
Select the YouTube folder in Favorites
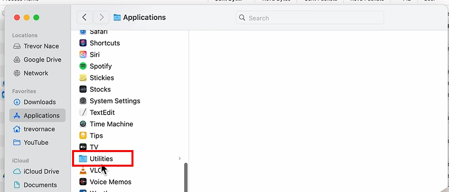click(31, 142)
